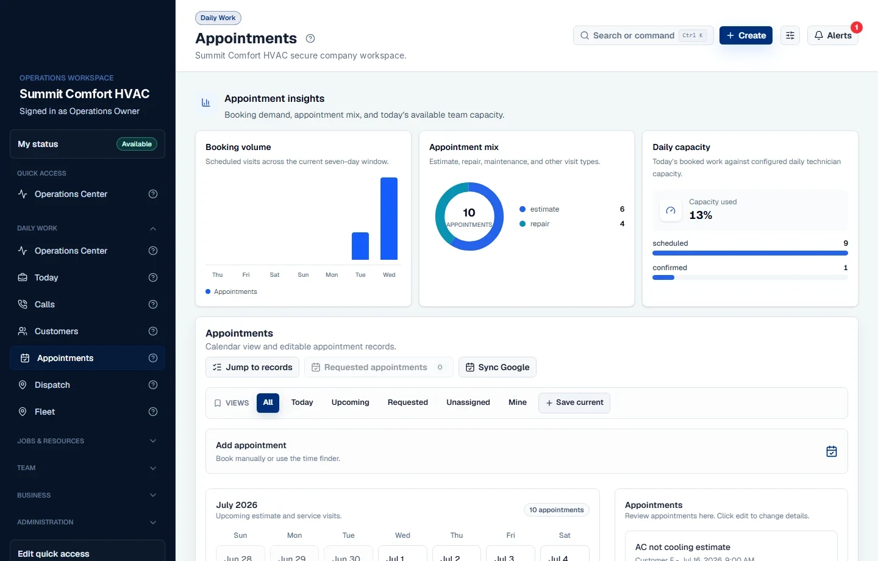Select the Upcoming view tab

click(x=351, y=402)
